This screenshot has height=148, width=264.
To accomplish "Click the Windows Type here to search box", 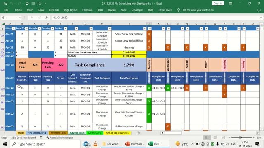I will 45,144.
